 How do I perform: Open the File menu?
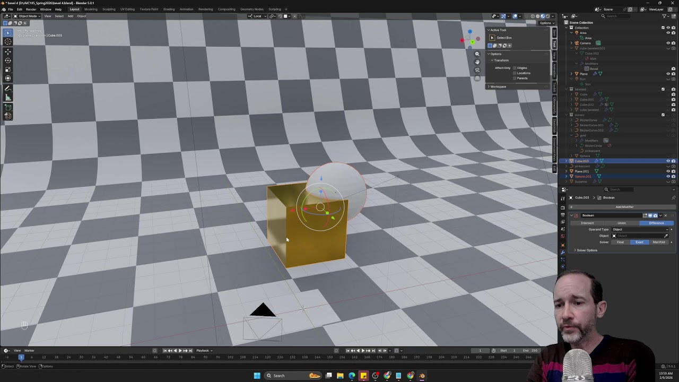point(10,9)
